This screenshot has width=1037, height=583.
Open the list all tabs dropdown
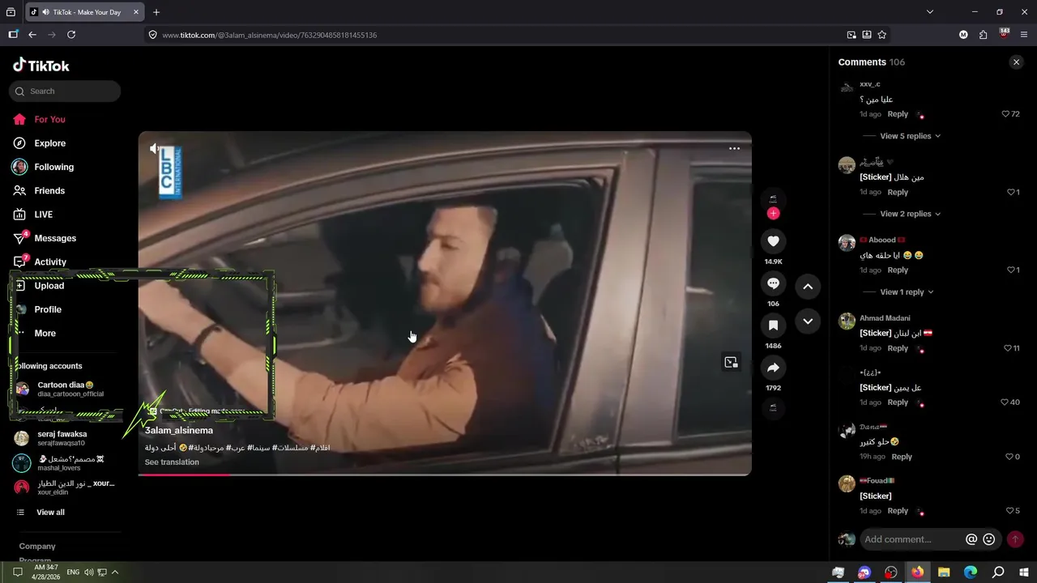pyautogui.click(x=930, y=12)
